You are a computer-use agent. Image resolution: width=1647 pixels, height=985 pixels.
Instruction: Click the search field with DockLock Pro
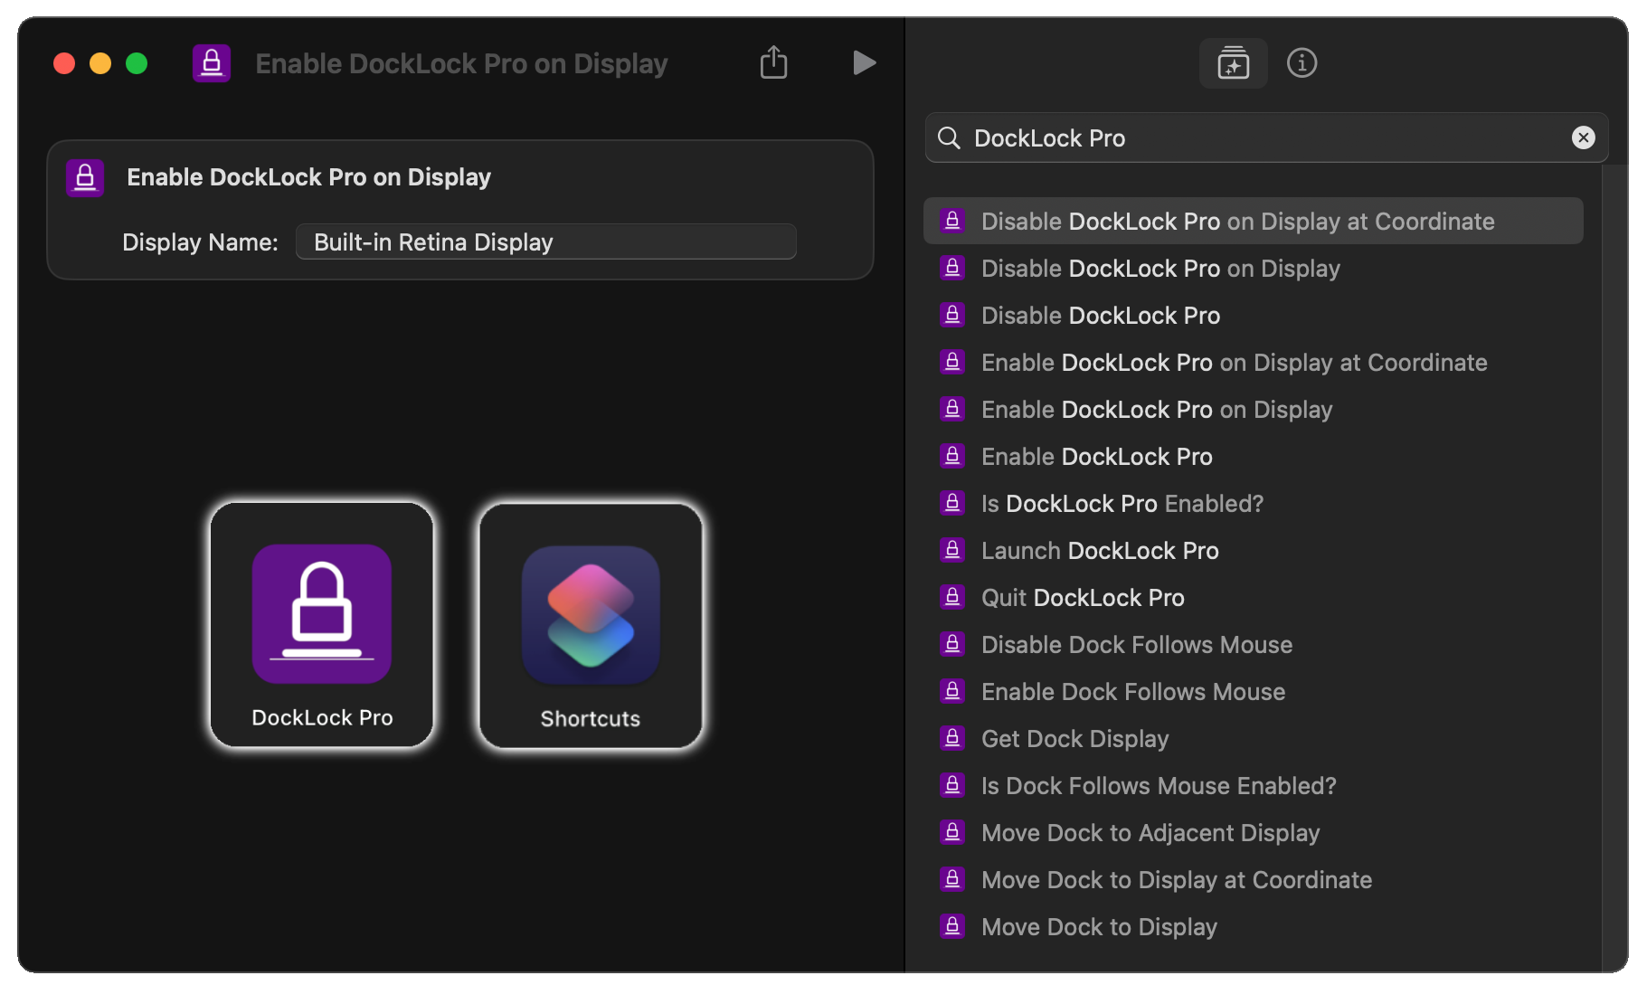click(x=1265, y=137)
